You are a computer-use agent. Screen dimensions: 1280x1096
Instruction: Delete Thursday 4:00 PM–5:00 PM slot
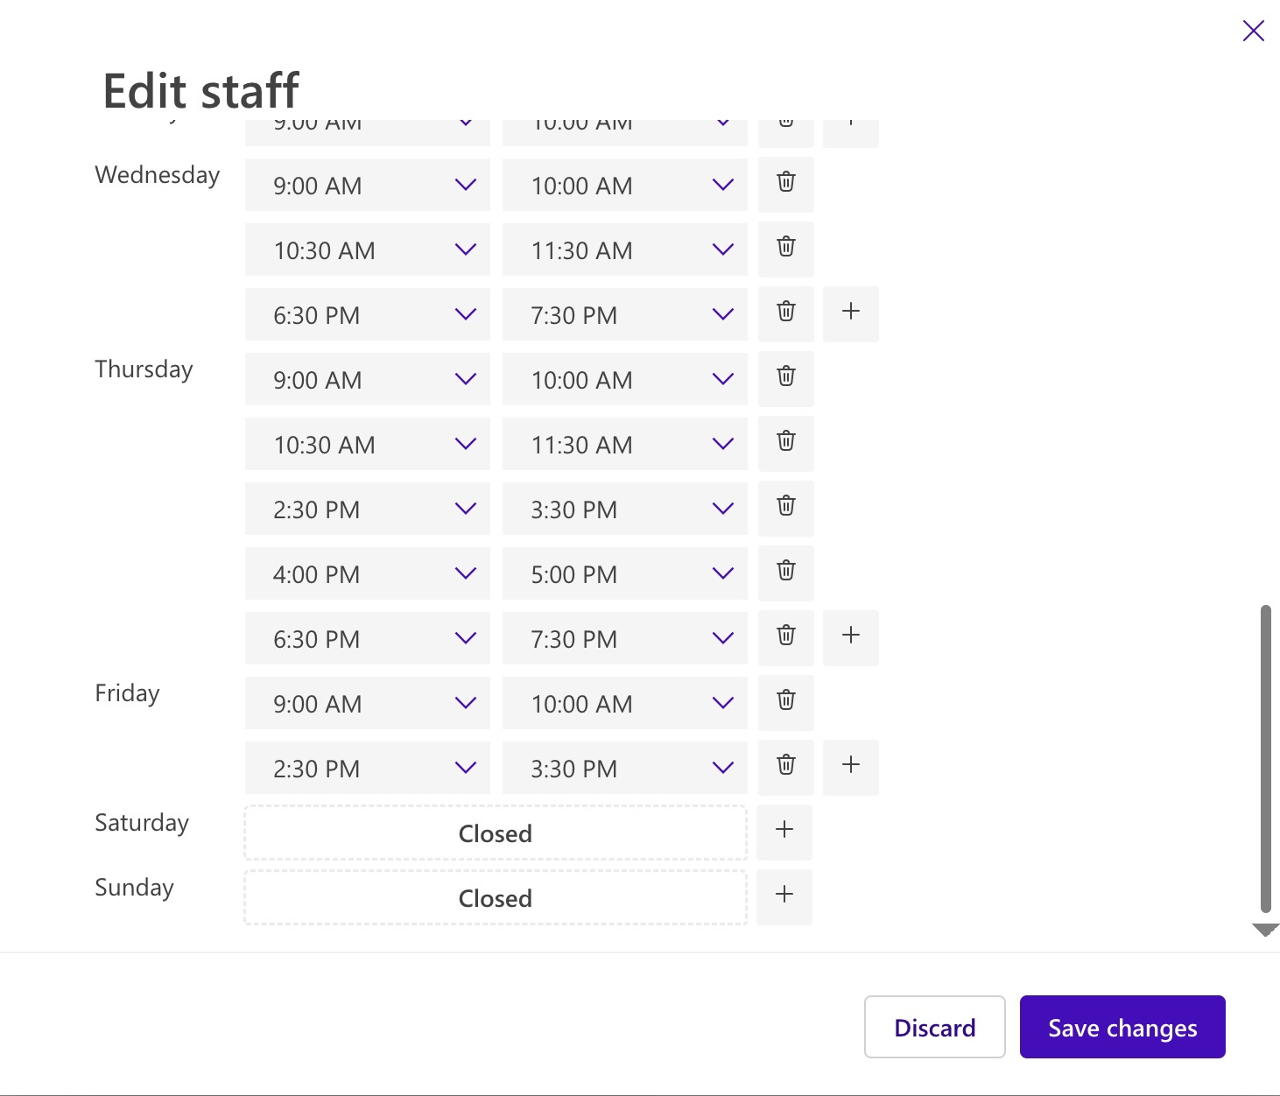[x=786, y=573]
